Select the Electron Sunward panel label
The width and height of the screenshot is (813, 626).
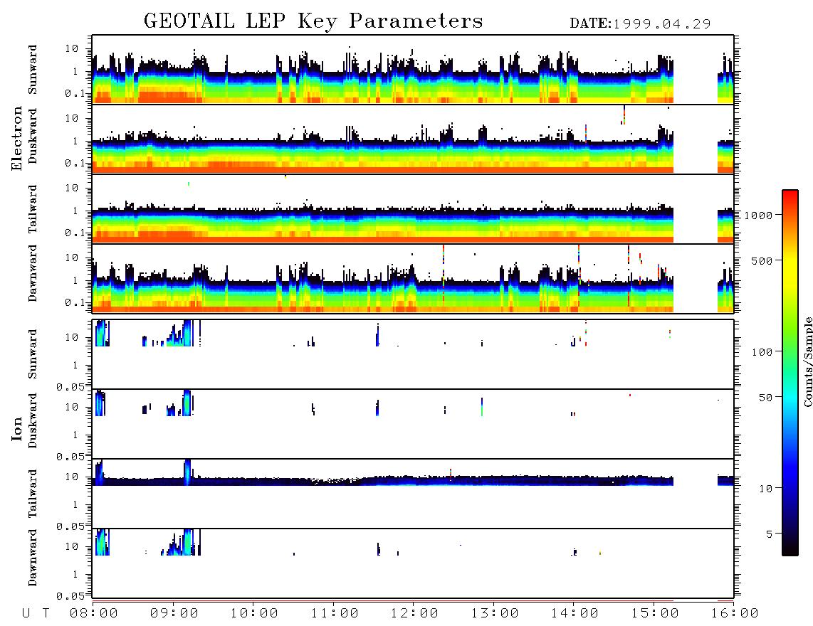point(33,70)
